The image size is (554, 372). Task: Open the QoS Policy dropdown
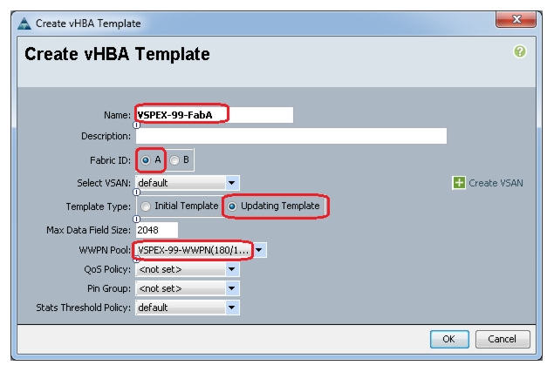[188, 269]
